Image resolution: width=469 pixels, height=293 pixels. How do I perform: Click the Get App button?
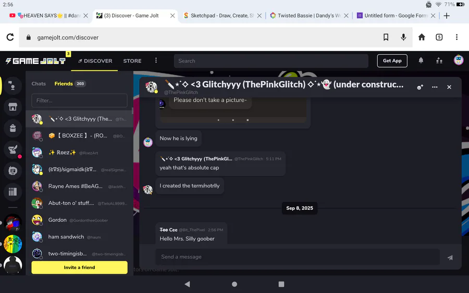click(392, 61)
